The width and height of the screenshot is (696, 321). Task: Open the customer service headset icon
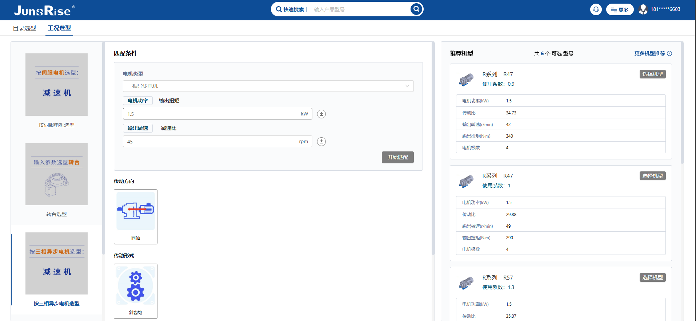[x=596, y=9]
